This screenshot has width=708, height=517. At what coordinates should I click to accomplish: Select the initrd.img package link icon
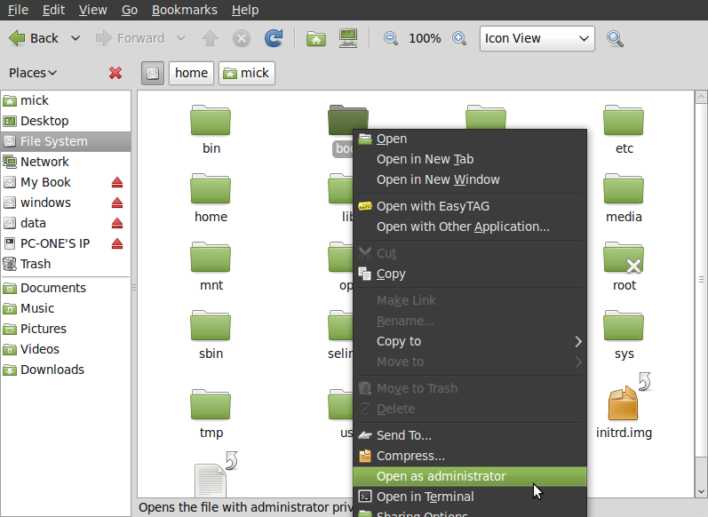pyautogui.click(x=624, y=402)
